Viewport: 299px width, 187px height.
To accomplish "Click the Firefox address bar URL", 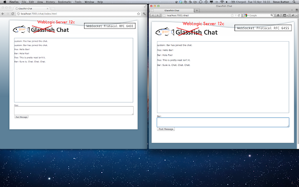I will pos(178,15).
